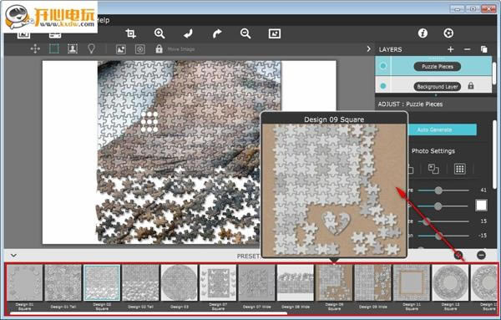Toggle visibility of Background Layer
Screen dimensions: 501x320
point(382,86)
